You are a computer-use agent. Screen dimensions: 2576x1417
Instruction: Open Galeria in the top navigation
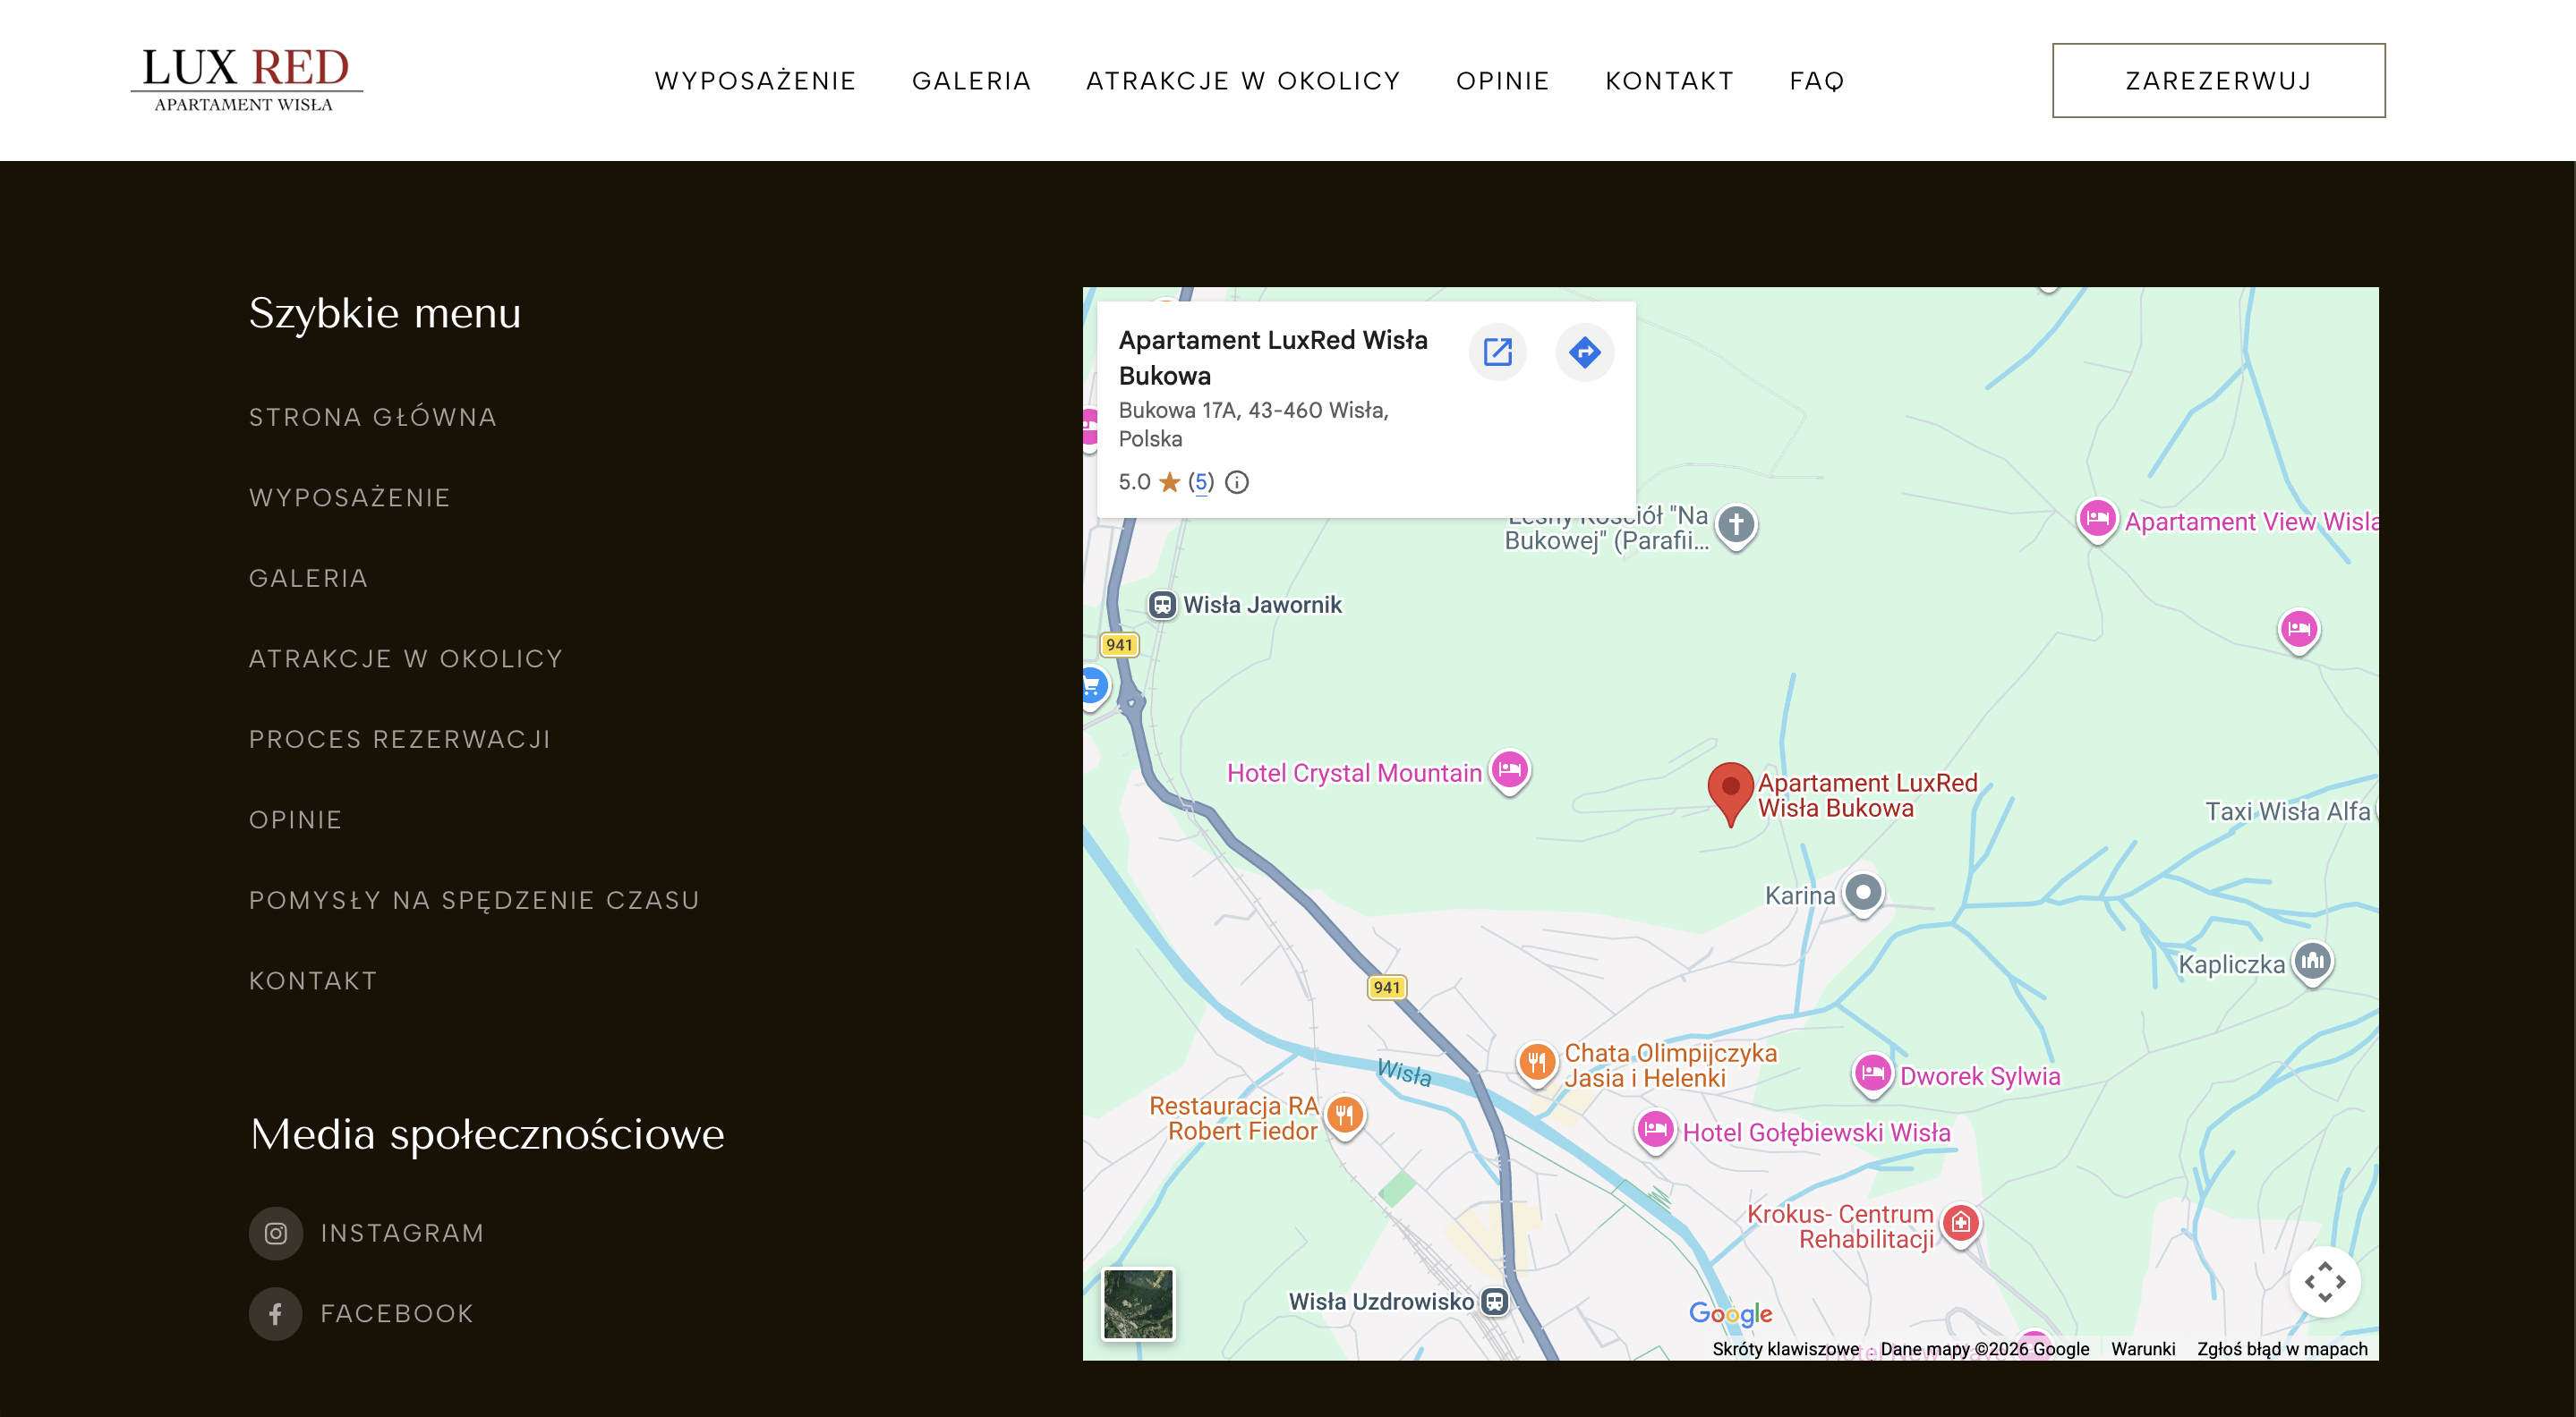pos(971,81)
